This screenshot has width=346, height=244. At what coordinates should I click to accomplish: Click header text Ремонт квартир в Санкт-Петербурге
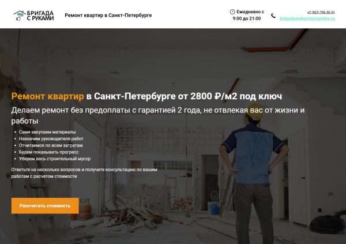pos(108,15)
